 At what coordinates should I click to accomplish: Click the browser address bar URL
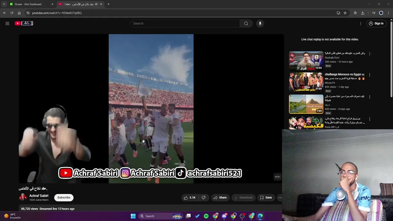click(x=57, y=13)
